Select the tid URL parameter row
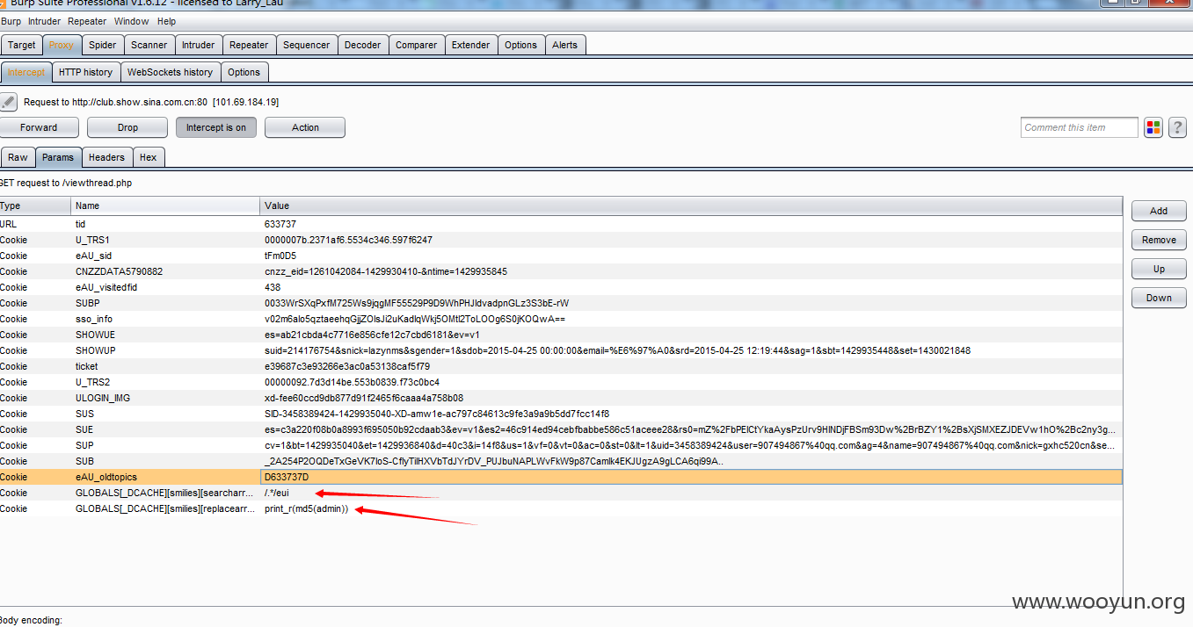The width and height of the screenshot is (1193, 627). click(561, 224)
